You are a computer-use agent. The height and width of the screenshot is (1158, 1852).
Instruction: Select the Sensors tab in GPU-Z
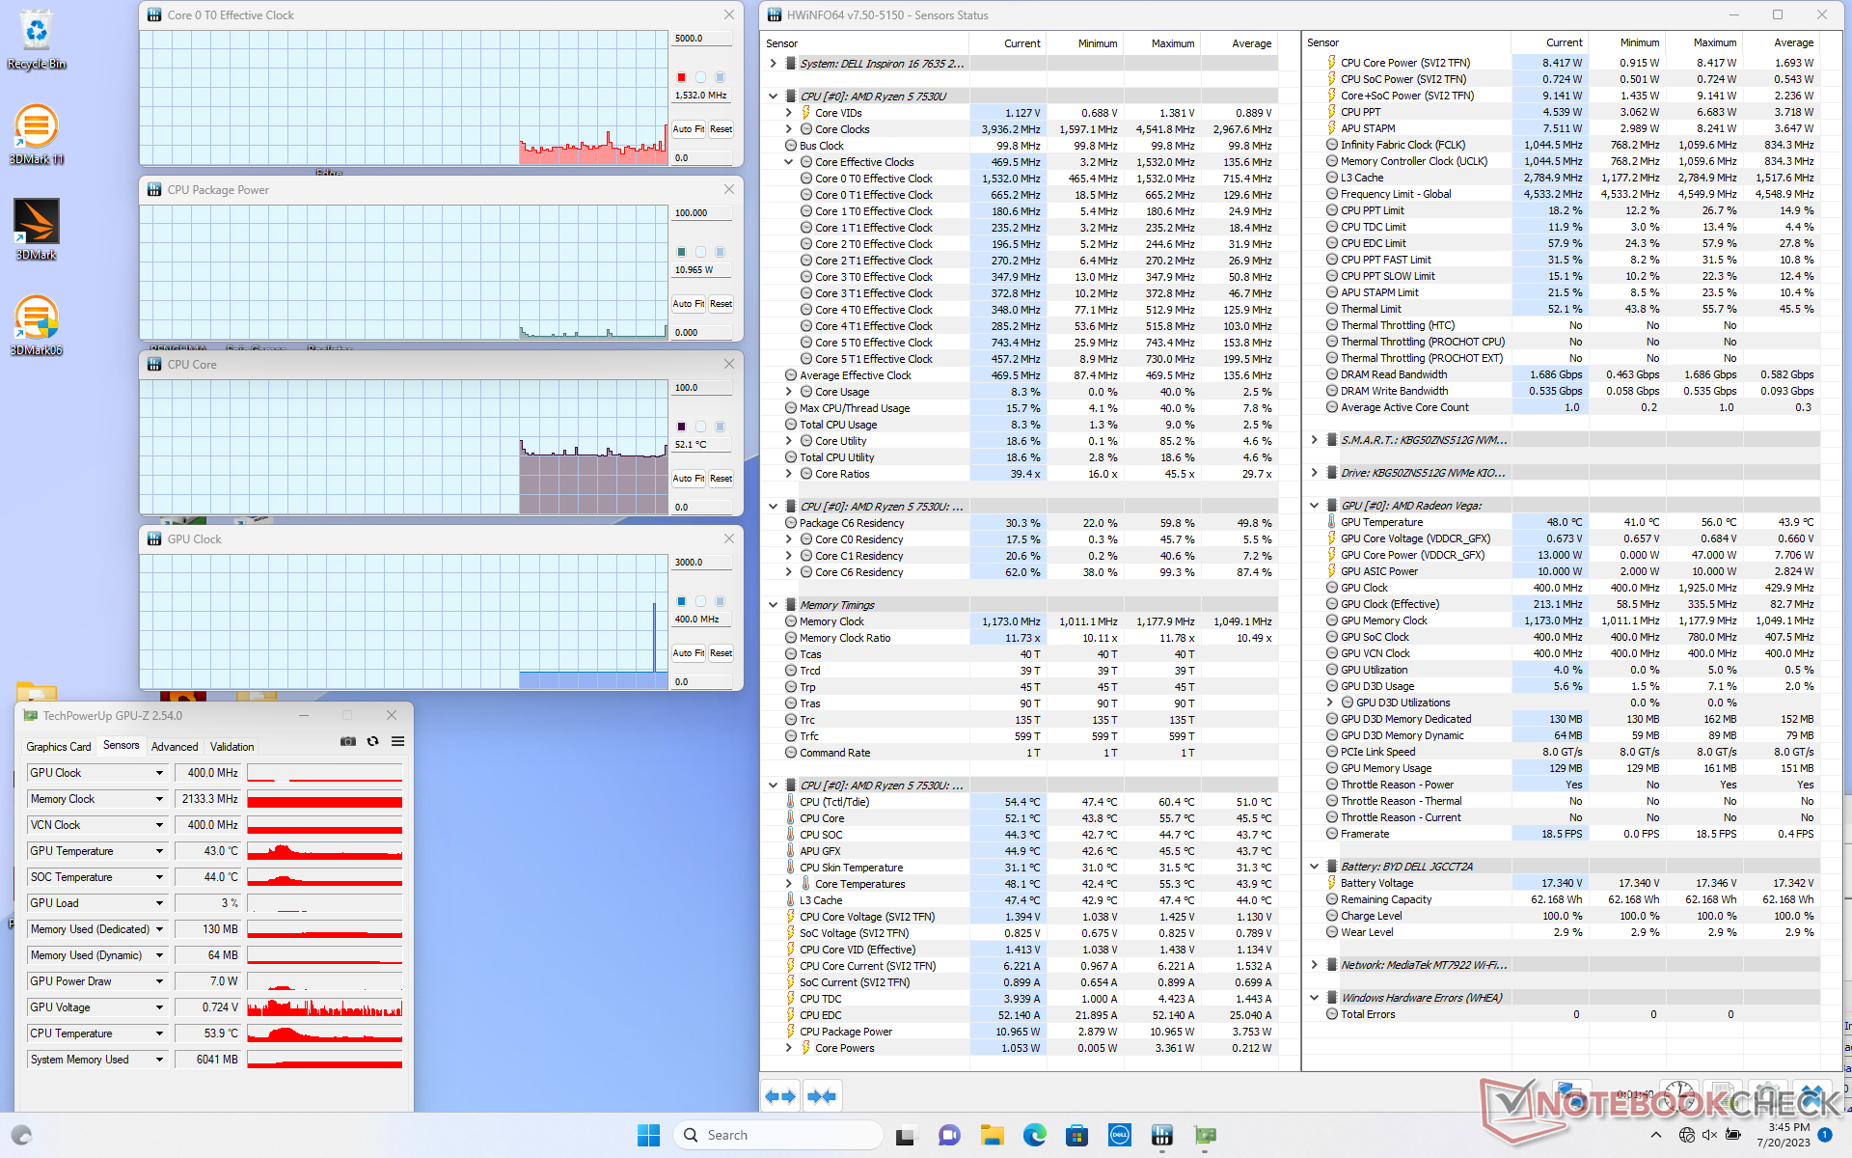point(122,745)
